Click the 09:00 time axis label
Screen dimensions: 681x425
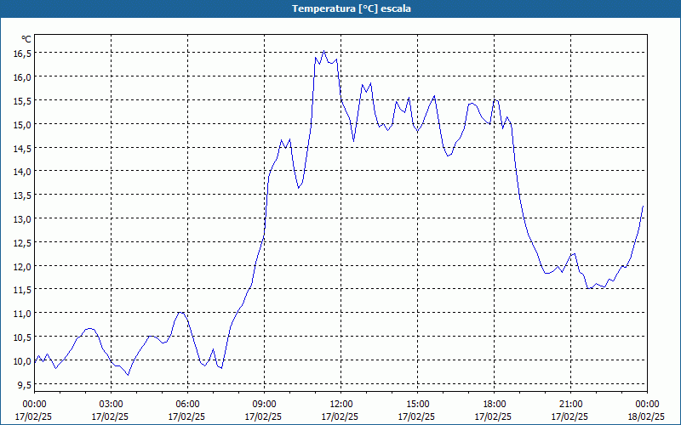click(x=264, y=405)
